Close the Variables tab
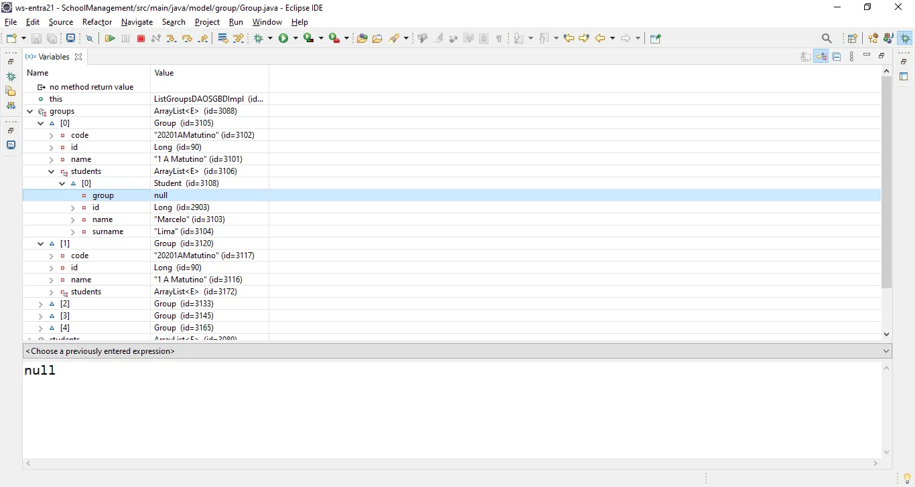Viewport: 915px width, 487px height. (x=78, y=57)
